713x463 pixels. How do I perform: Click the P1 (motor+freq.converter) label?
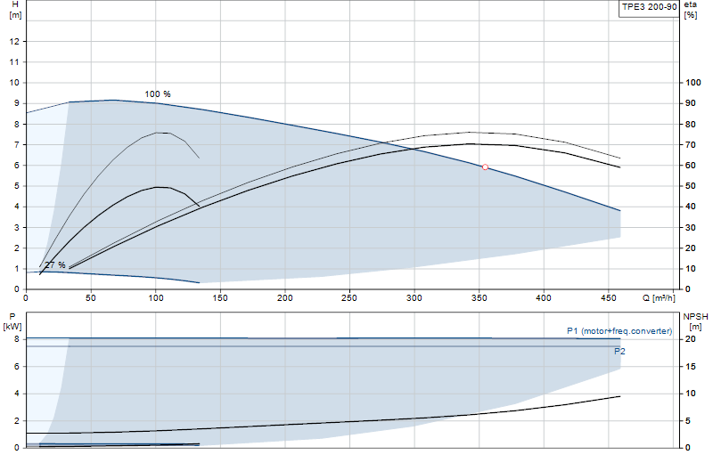(x=619, y=331)
